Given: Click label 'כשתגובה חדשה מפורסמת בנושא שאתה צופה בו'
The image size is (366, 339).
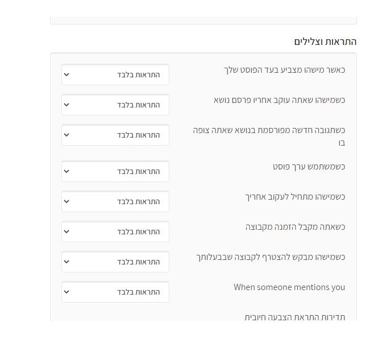Looking at the screenshot, I should click(x=269, y=136).
